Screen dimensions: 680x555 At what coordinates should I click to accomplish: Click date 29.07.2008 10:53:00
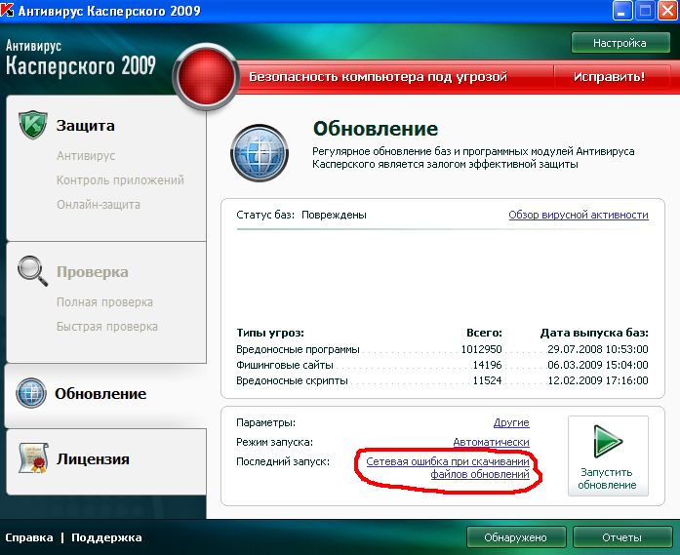tap(598, 349)
